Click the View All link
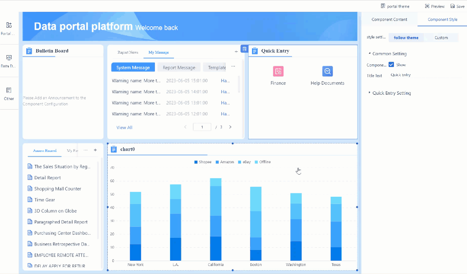Screen dimensions: 467x274 (x=124, y=127)
